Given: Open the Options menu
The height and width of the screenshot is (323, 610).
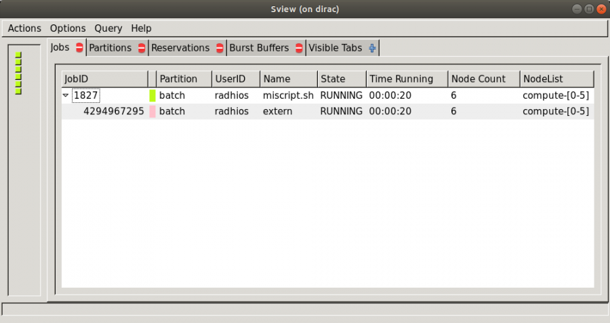Looking at the screenshot, I should 68,28.
